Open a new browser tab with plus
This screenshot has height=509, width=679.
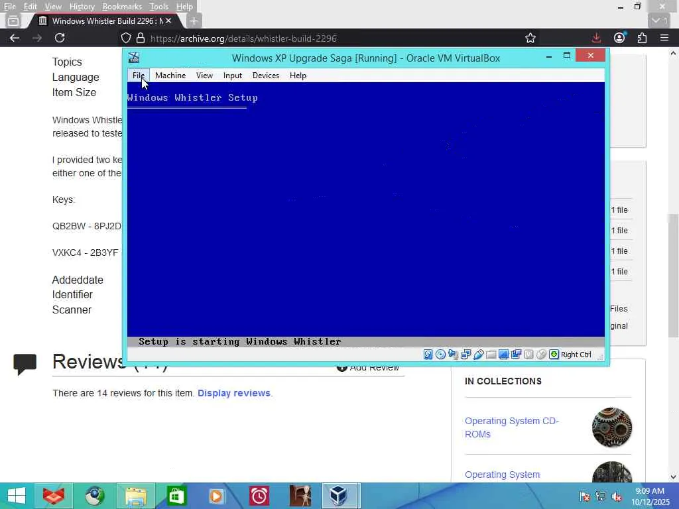pos(194,21)
